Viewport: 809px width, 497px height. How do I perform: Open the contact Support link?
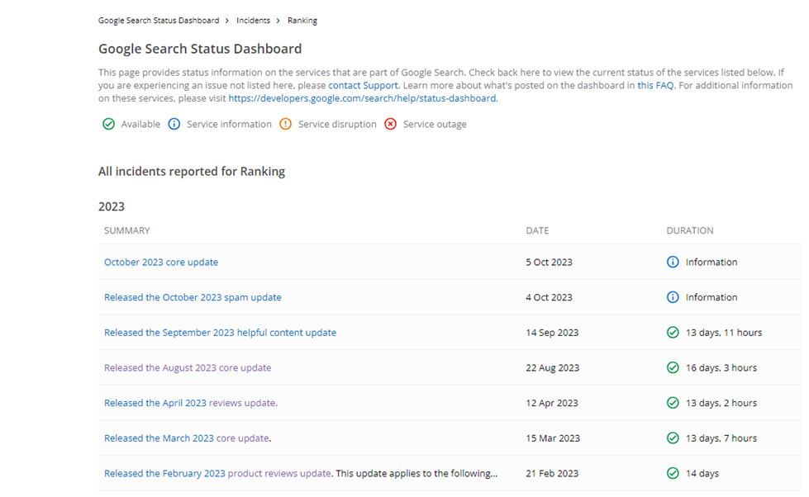click(x=364, y=85)
